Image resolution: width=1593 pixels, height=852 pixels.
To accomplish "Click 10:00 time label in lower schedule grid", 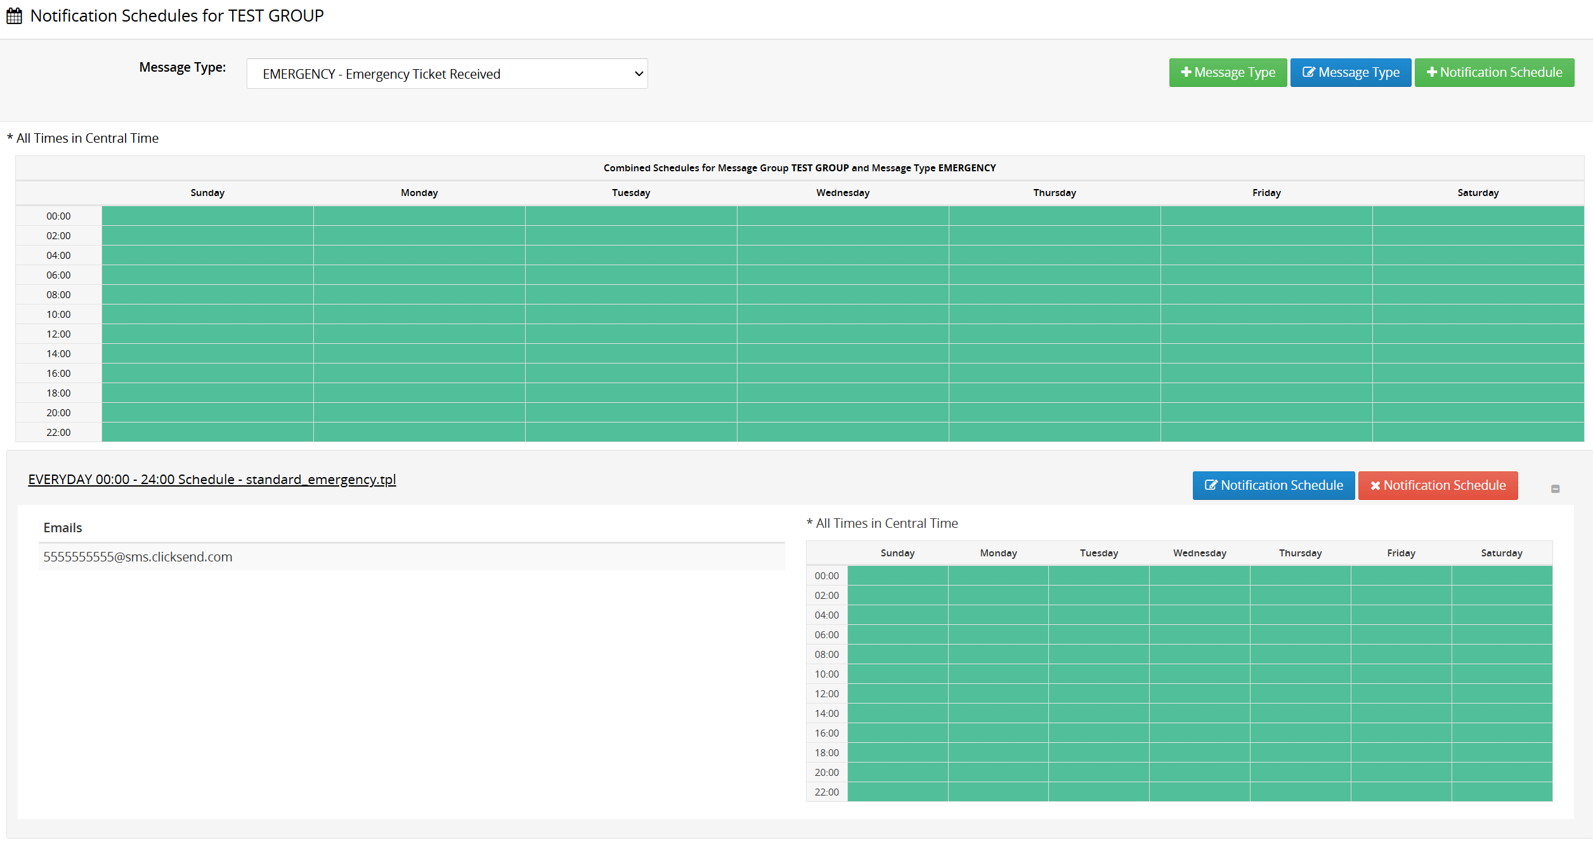I will point(826,674).
